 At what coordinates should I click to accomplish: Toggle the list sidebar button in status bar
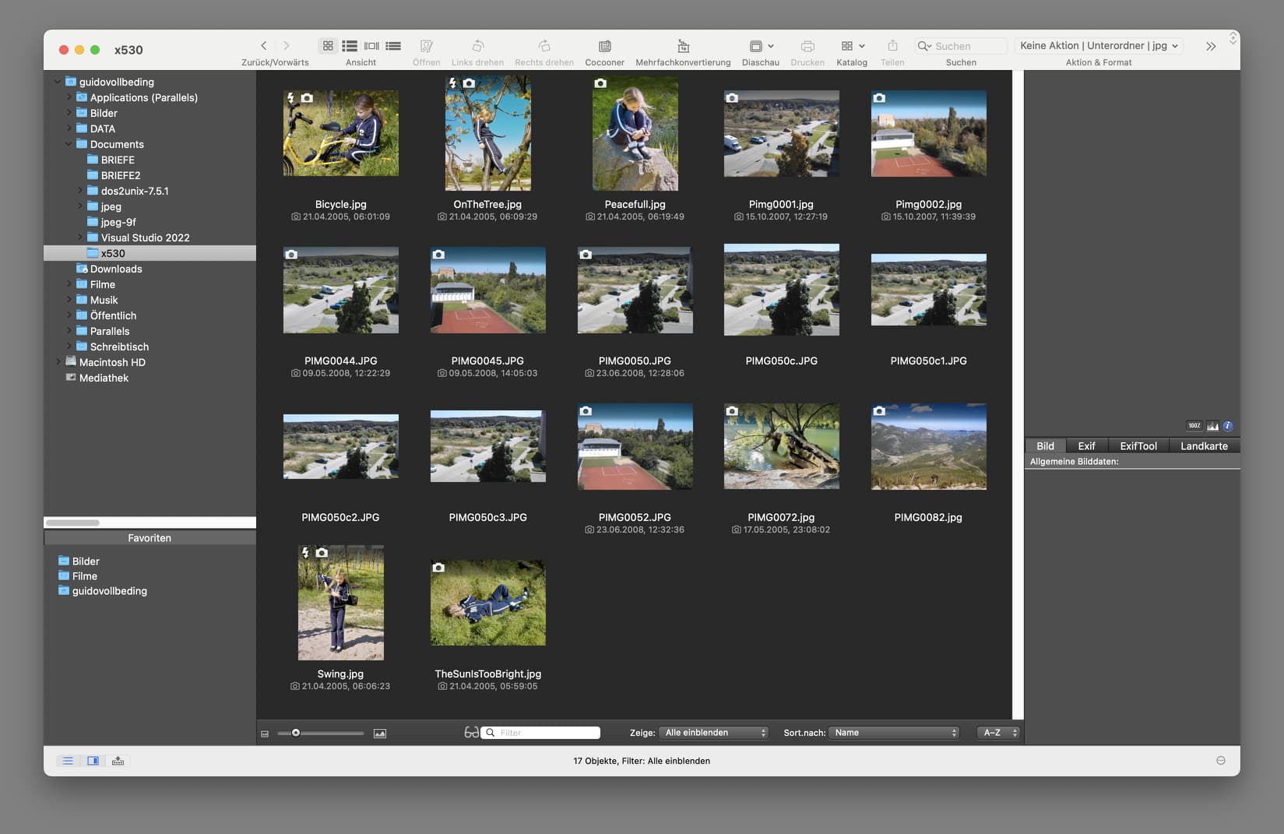68,761
